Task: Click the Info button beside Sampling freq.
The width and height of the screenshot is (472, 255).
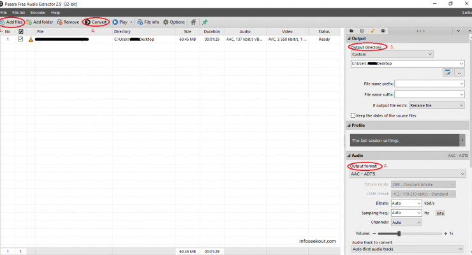Action: click(440, 213)
